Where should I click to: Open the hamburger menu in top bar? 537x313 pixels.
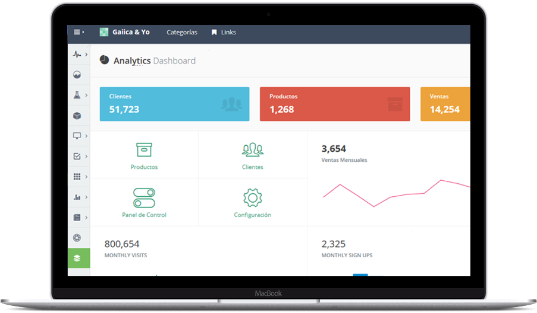click(x=78, y=32)
